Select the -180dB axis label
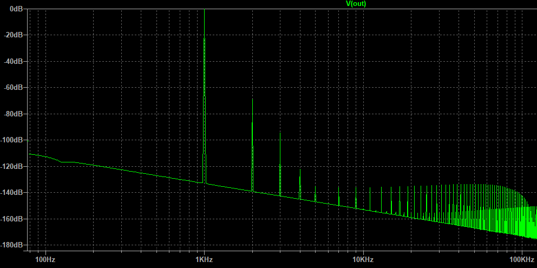 [12, 245]
